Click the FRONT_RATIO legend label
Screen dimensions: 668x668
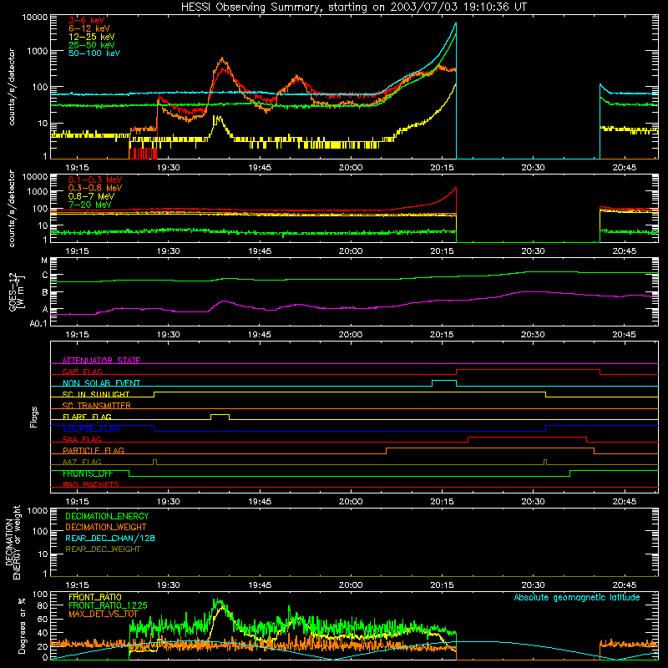[x=95, y=597]
